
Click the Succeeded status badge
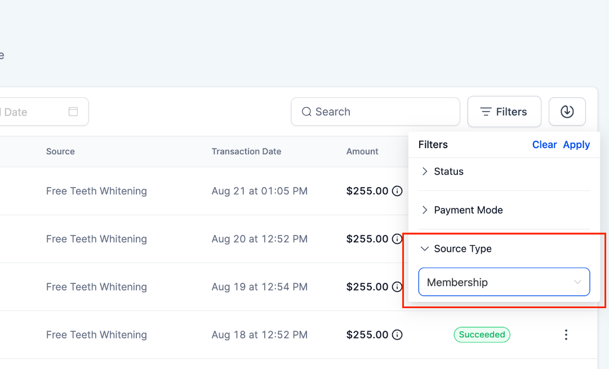pyautogui.click(x=482, y=335)
